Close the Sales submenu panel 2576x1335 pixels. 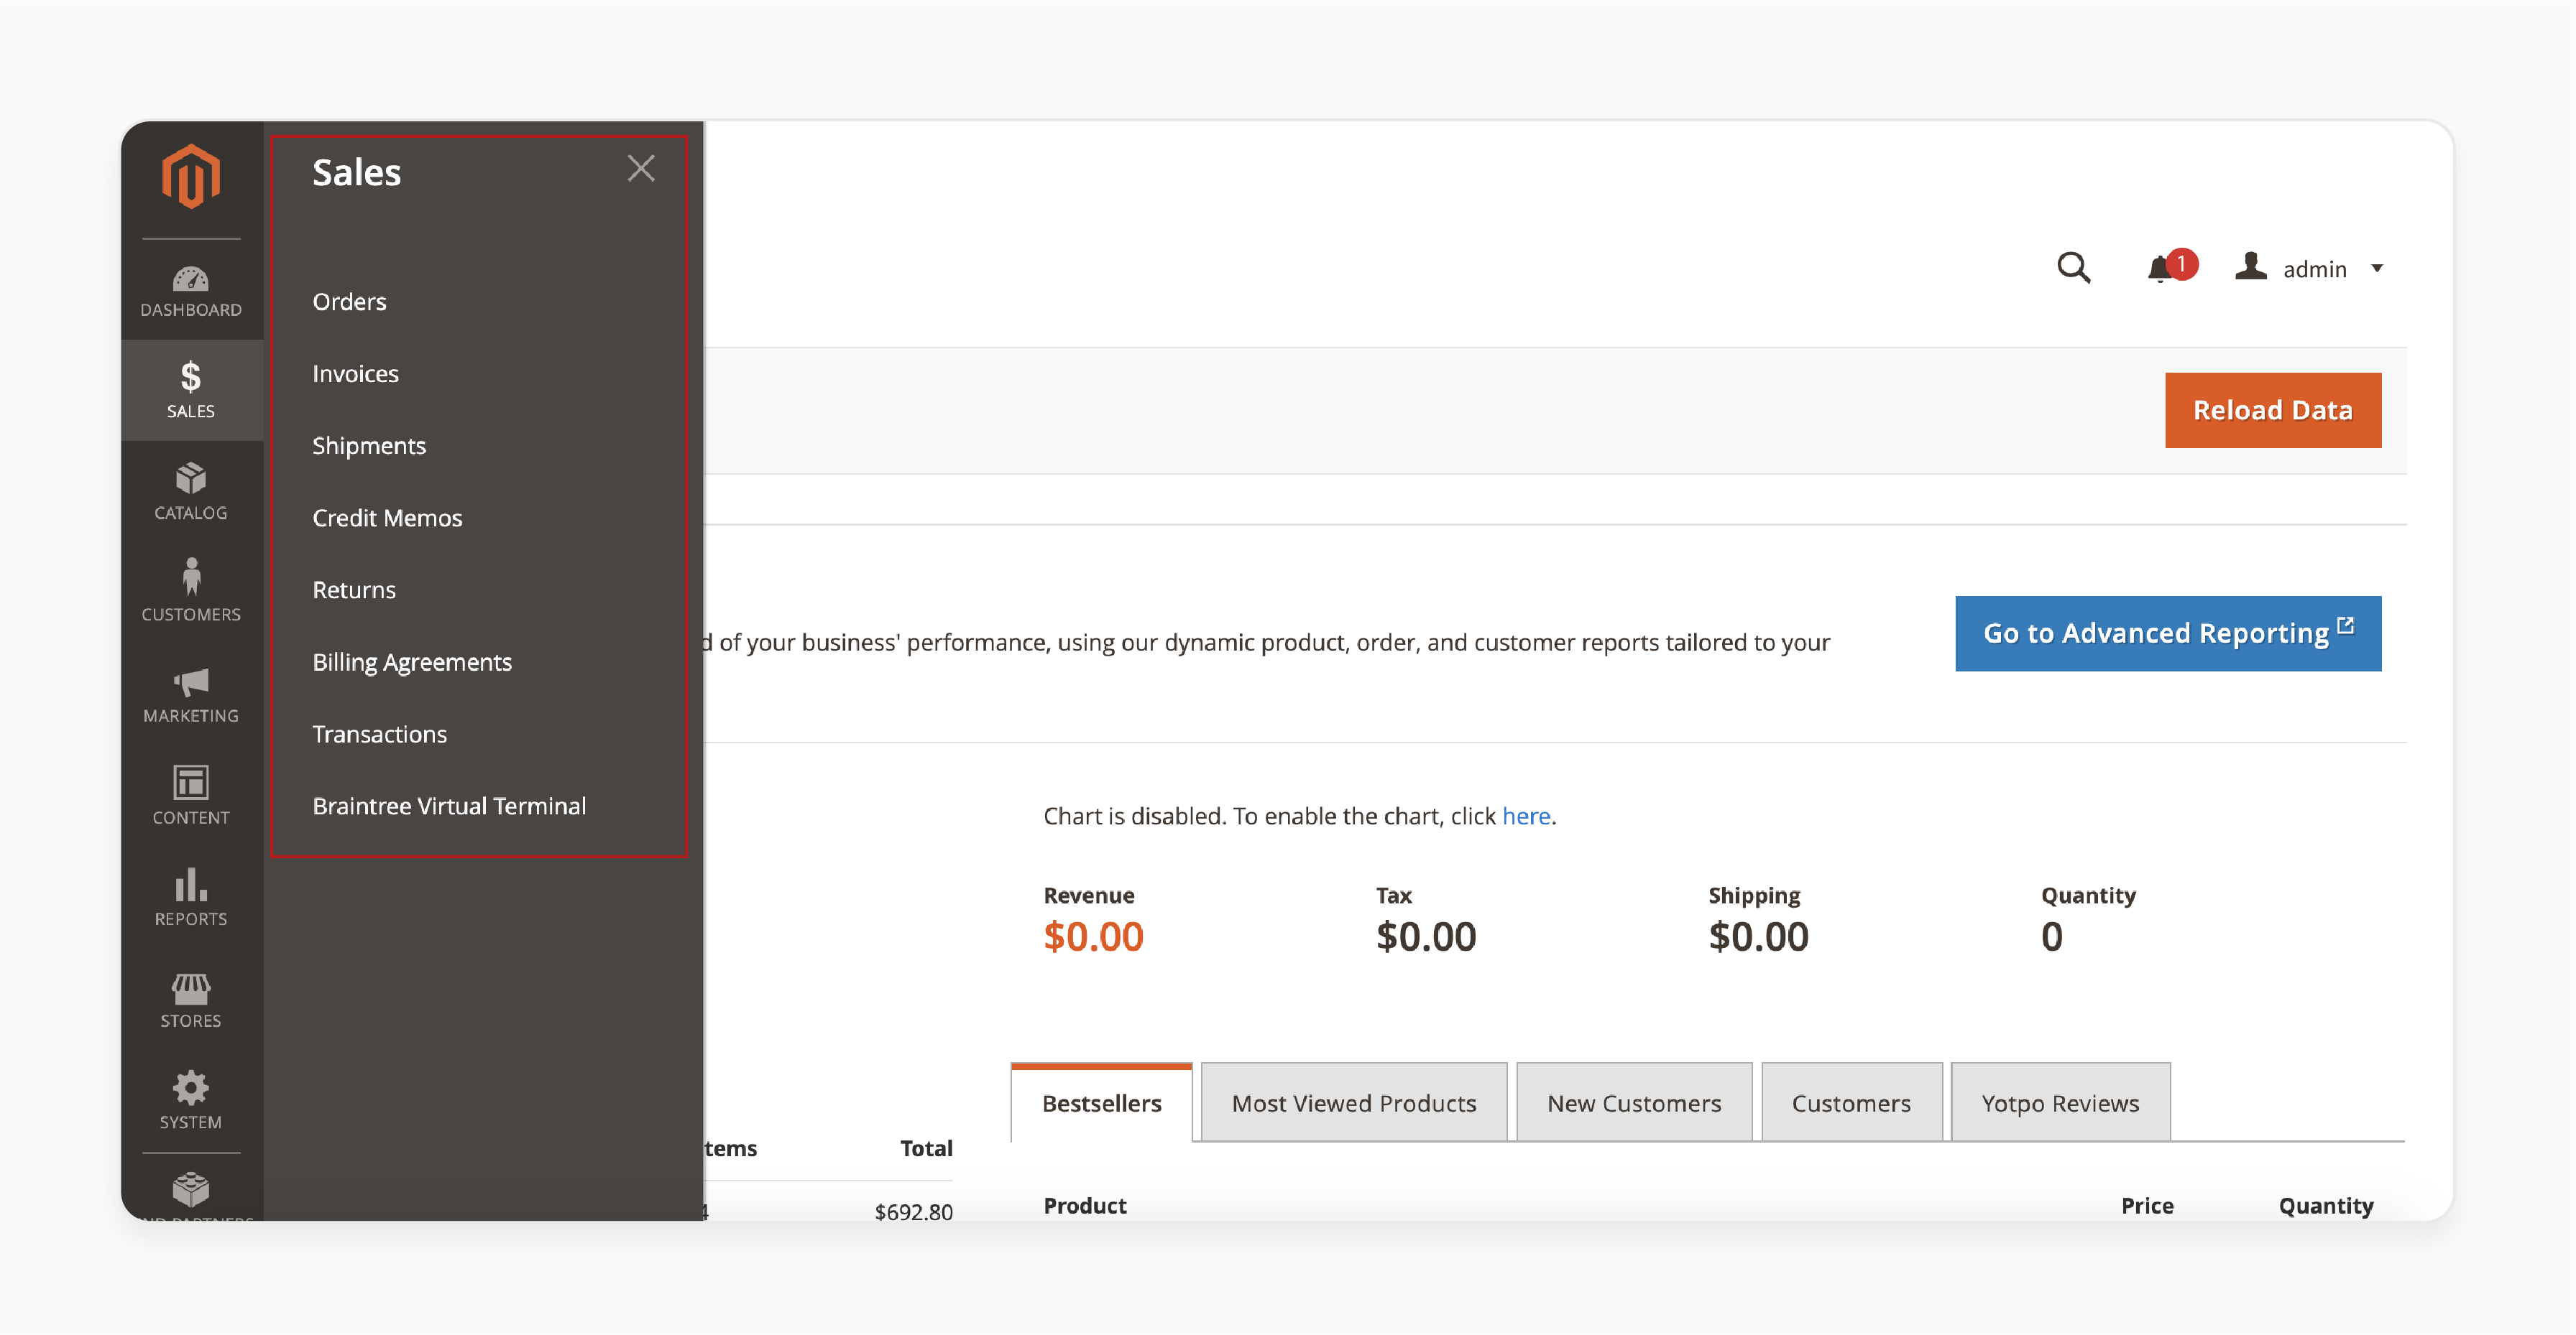point(641,168)
